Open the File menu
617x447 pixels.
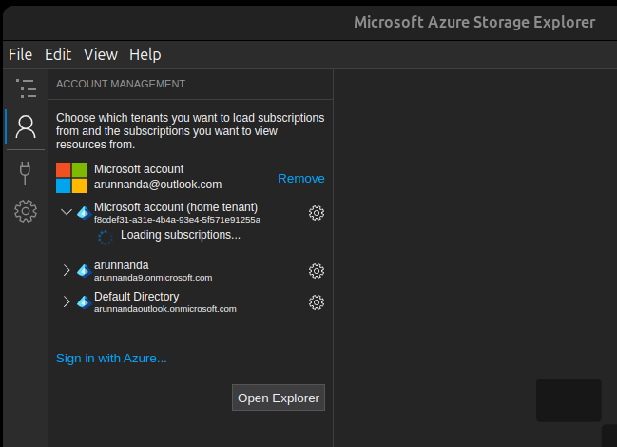(x=21, y=54)
